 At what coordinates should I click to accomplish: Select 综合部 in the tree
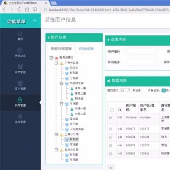tap(74, 119)
